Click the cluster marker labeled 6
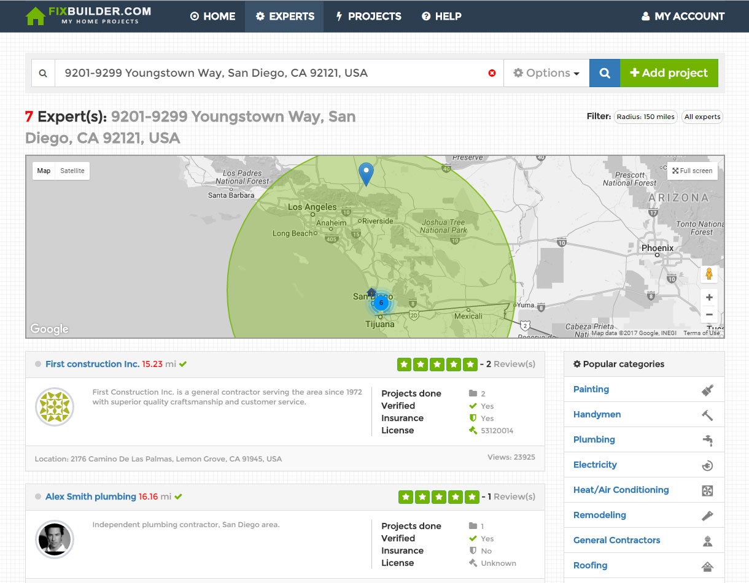The image size is (749, 583). (381, 303)
